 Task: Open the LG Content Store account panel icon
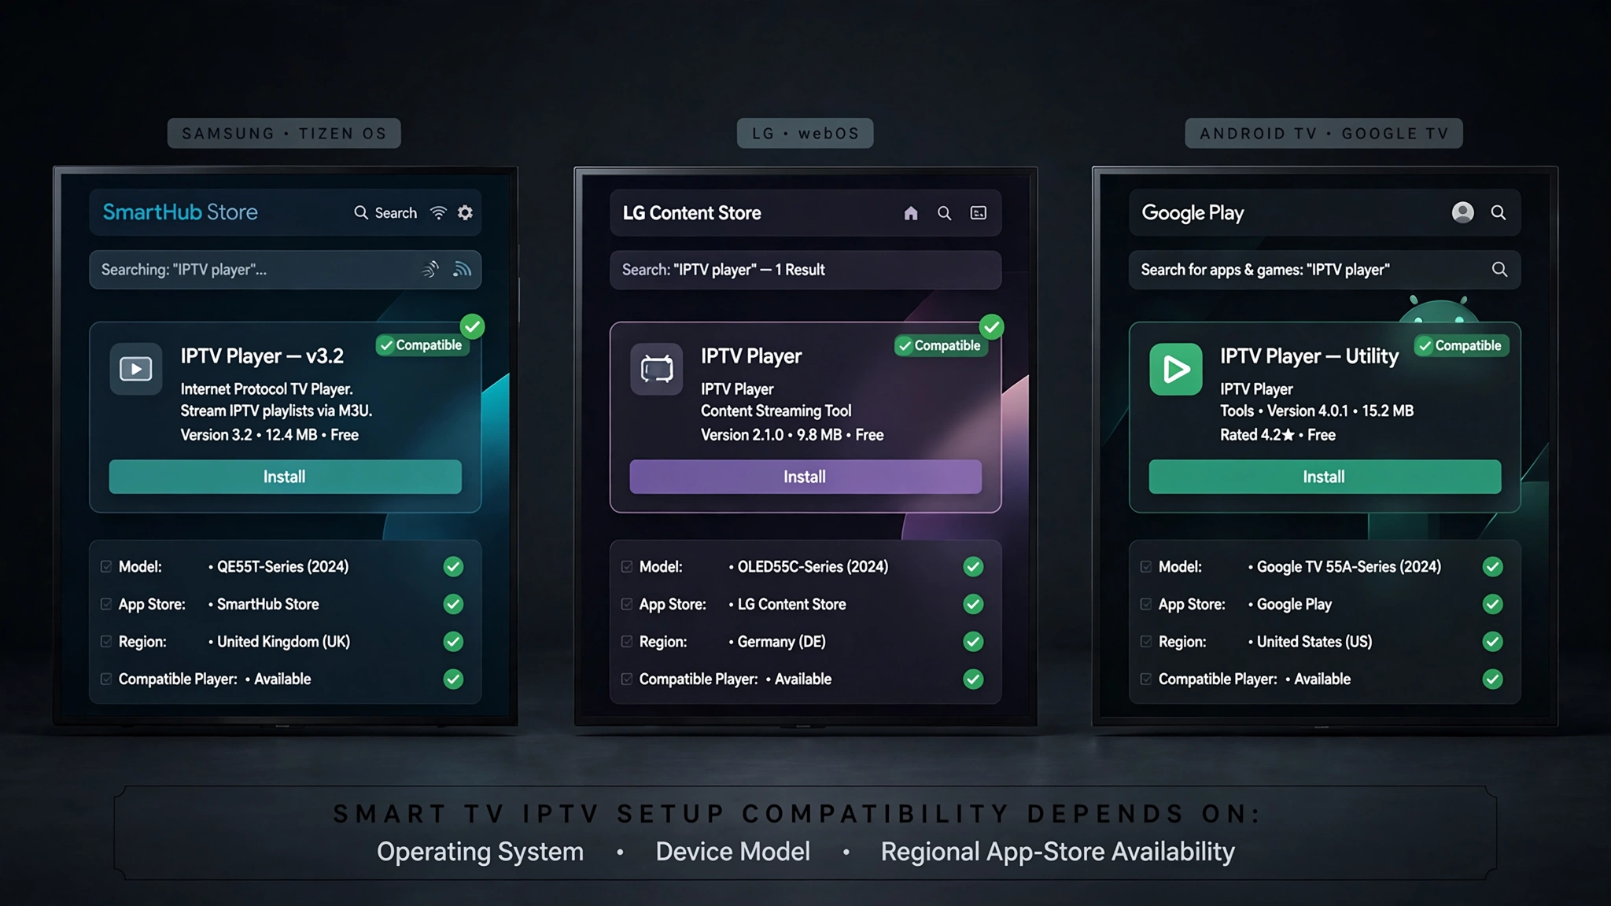click(x=979, y=213)
